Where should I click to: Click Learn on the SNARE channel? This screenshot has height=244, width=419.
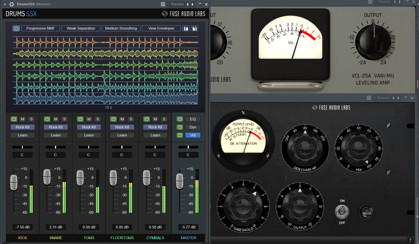coord(56,135)
